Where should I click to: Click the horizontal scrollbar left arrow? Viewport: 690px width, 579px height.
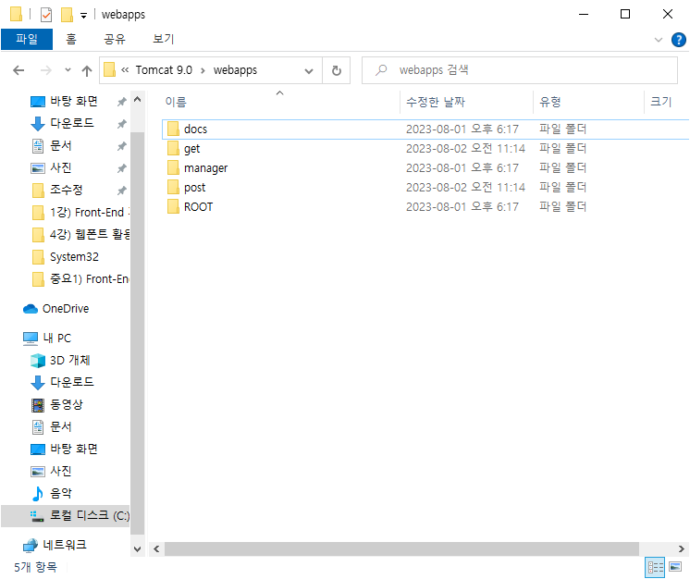pos(156,549)
